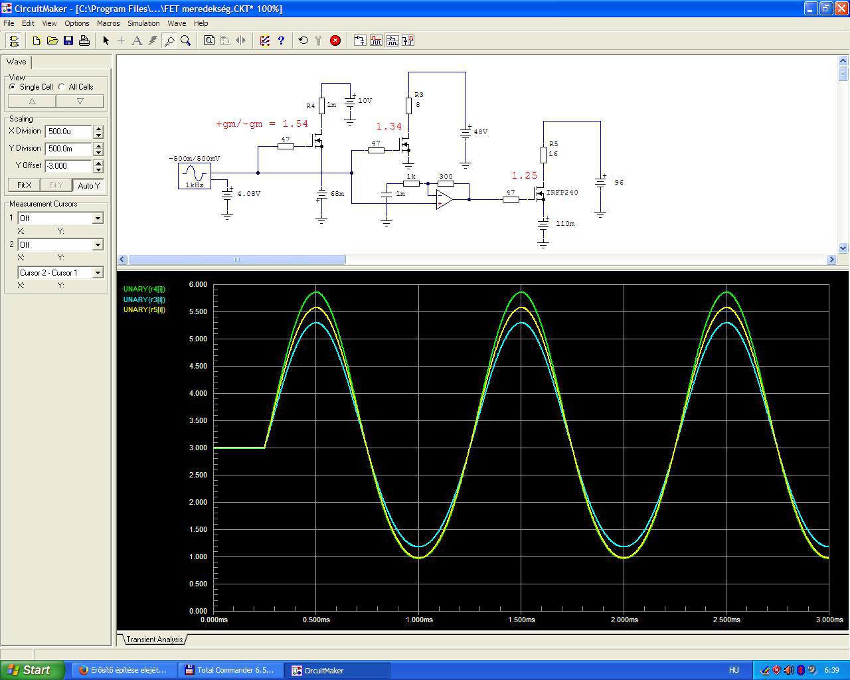Click the Mirror toolbar icon

[x=241, y=41]
